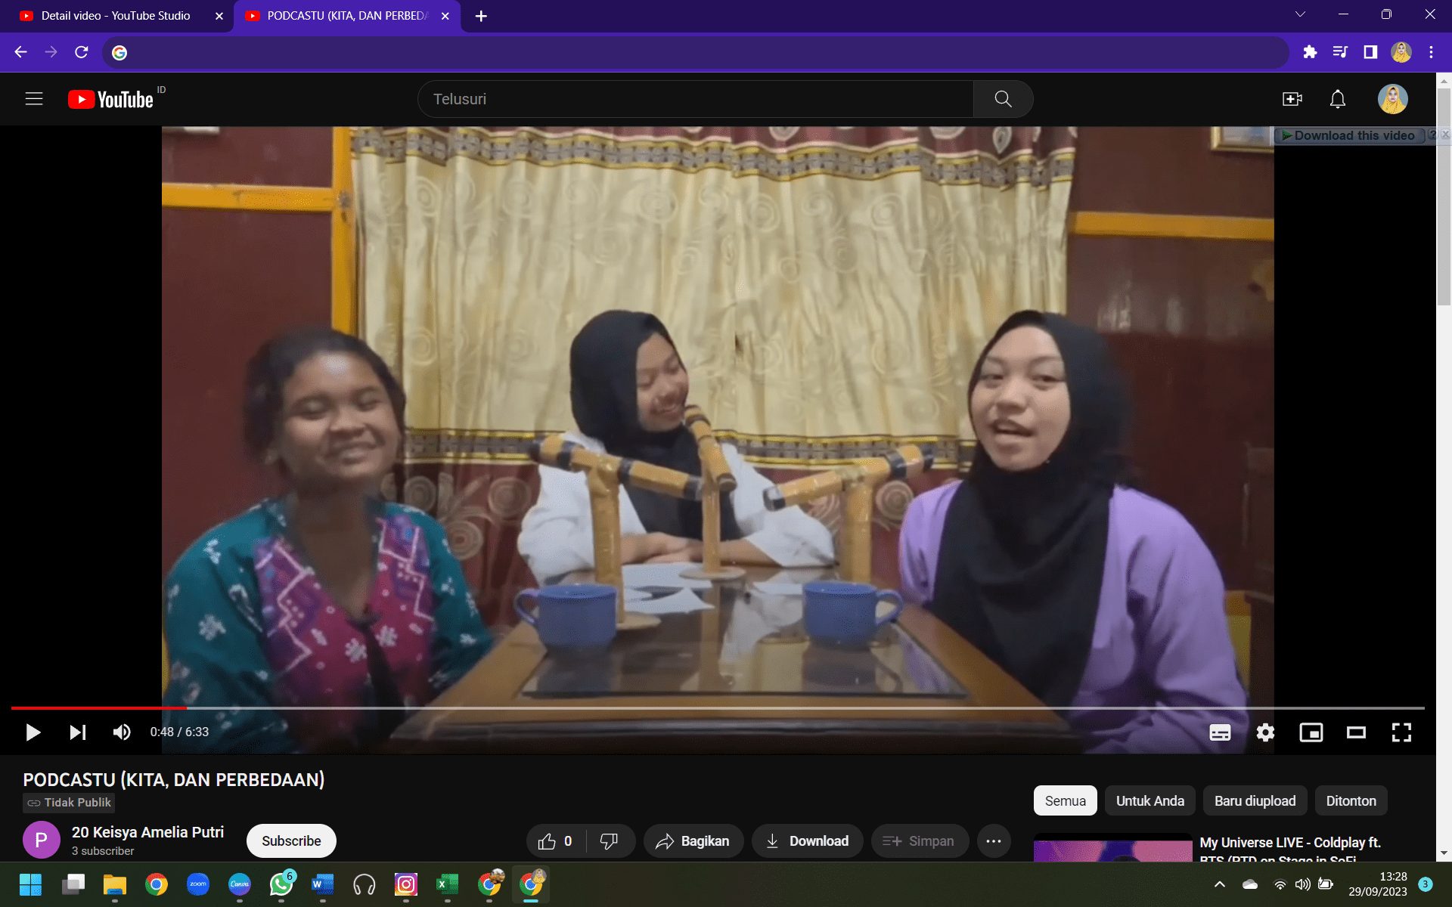This screenshot has width=1452, height=907.
Task: Open notifications bell
Action: click(1338, 99)
